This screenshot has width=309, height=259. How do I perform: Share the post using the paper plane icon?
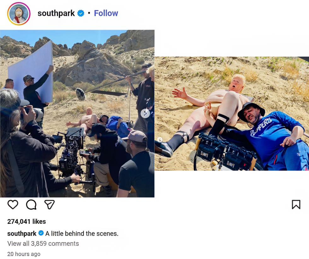coord(50,205)
